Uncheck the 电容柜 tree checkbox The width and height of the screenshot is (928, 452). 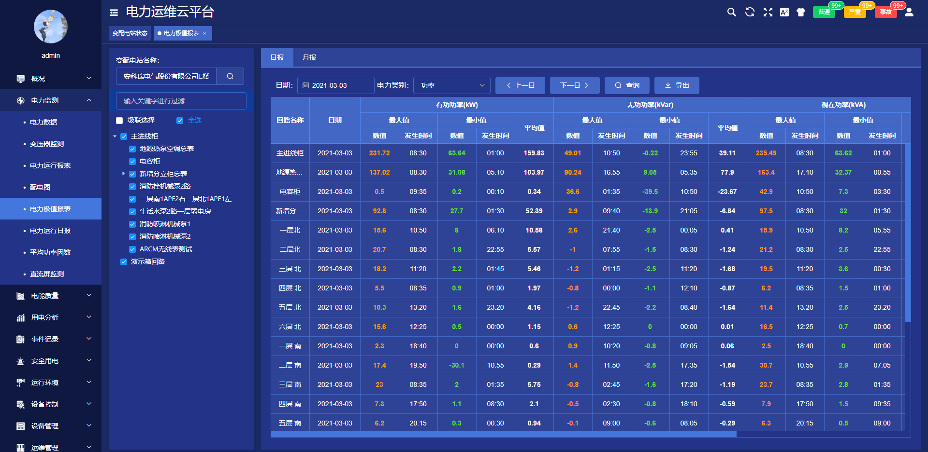click(x=132, y=162)
